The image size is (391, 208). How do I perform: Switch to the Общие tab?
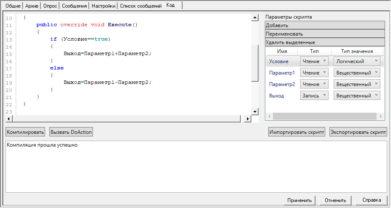[13, 6]
